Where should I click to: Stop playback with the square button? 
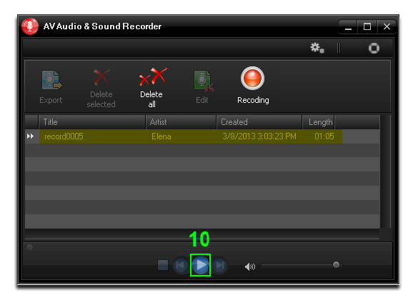click(x=163, y=265)
